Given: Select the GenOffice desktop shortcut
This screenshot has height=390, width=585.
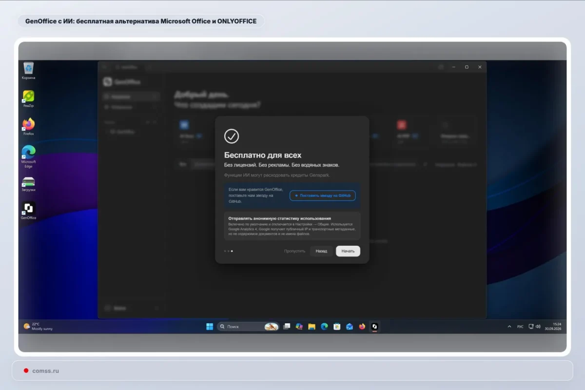Looking at the screenshot, I should [28, 211].
